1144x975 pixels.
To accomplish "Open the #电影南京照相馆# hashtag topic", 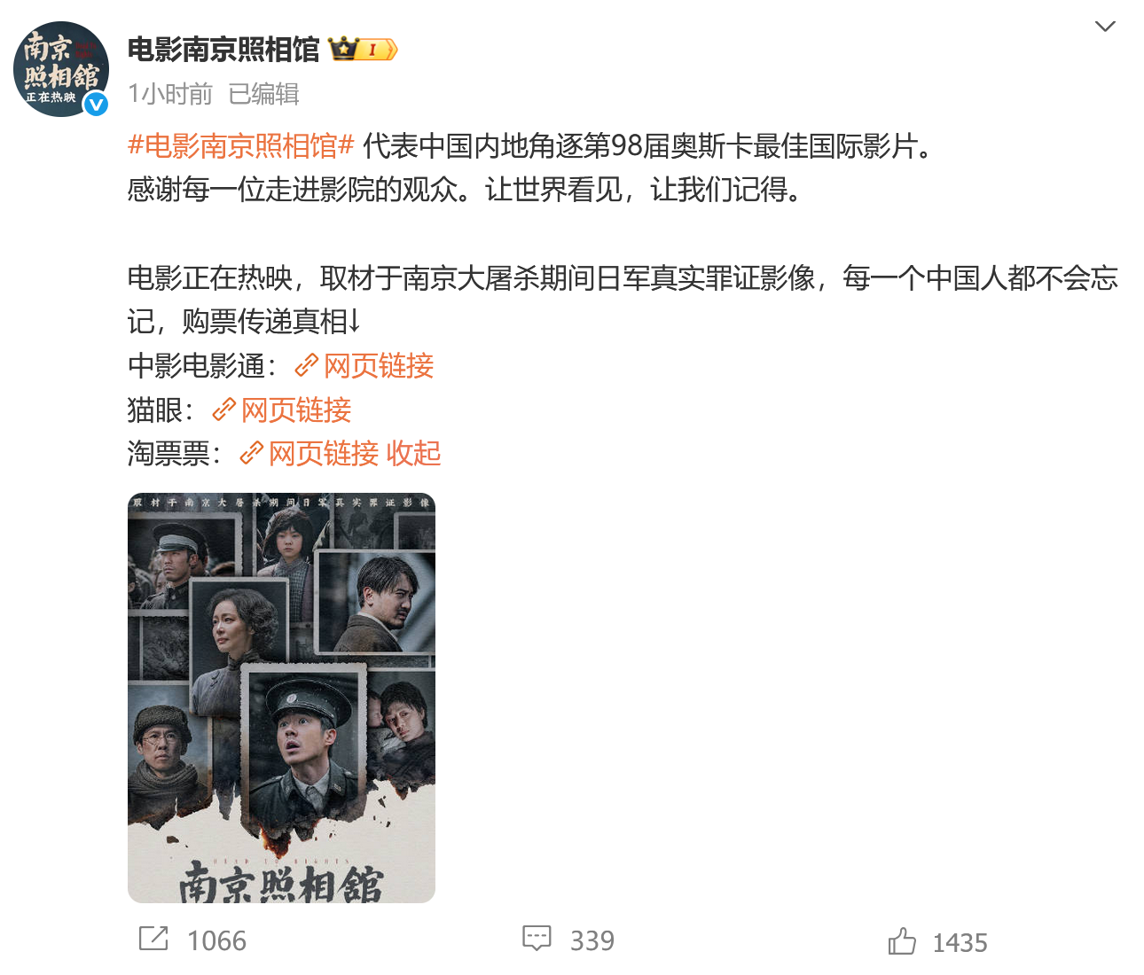I will click(241, 145).
